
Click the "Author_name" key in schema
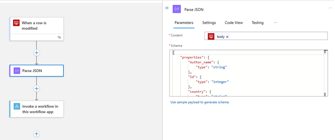[201, 62]
